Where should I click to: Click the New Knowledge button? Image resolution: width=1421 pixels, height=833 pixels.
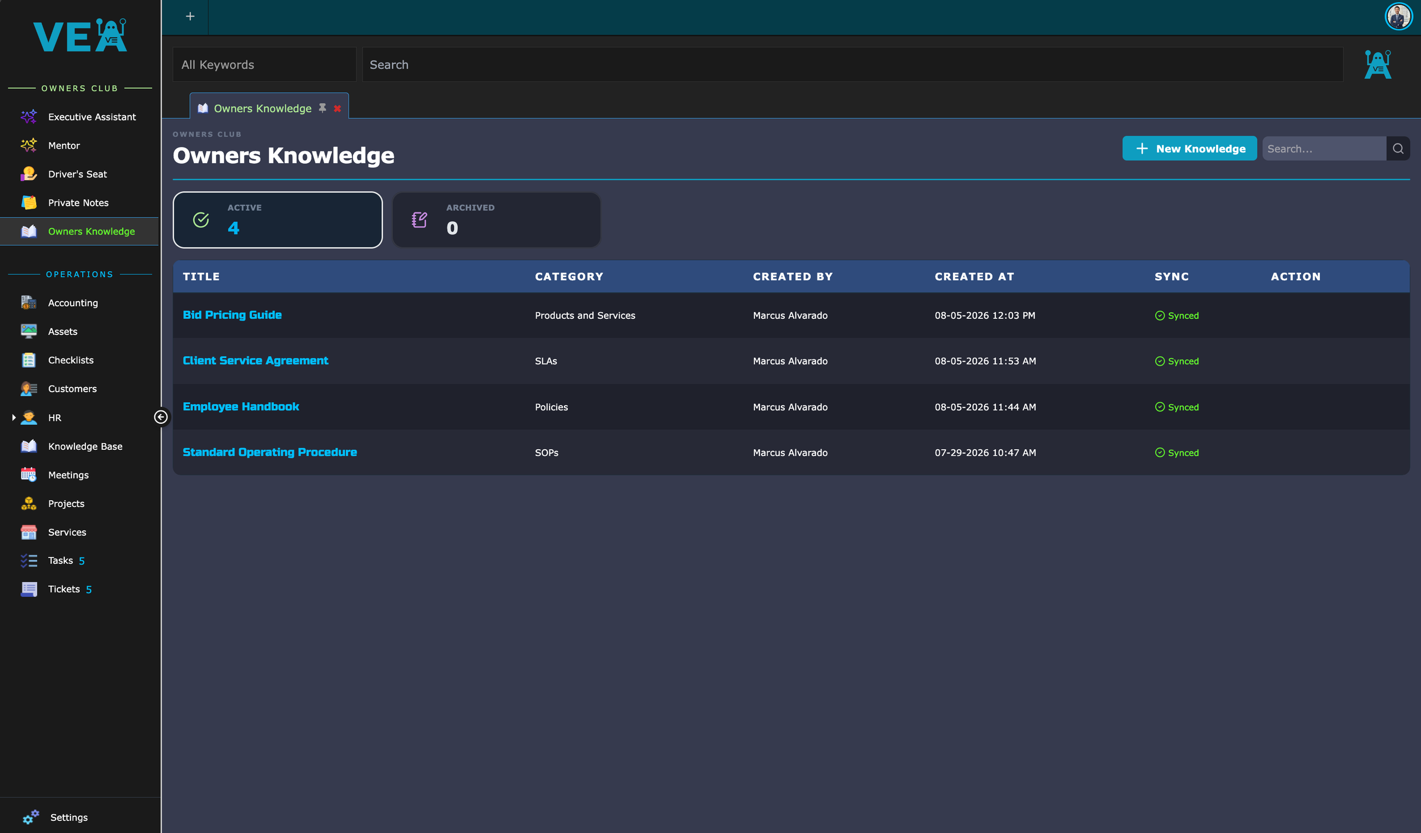click(1189, 149)
